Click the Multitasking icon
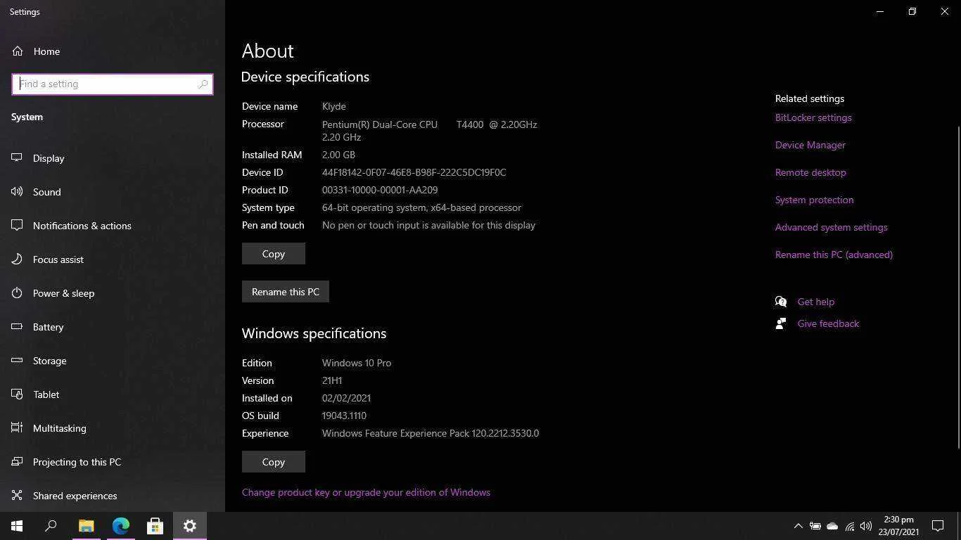The image size is (961, 540). (17, 428)
